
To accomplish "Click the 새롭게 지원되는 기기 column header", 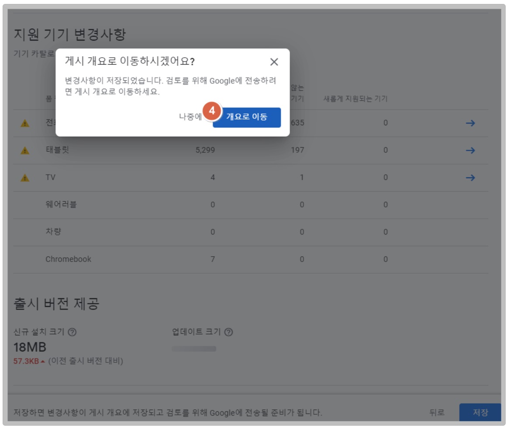I will click(355, 99).
